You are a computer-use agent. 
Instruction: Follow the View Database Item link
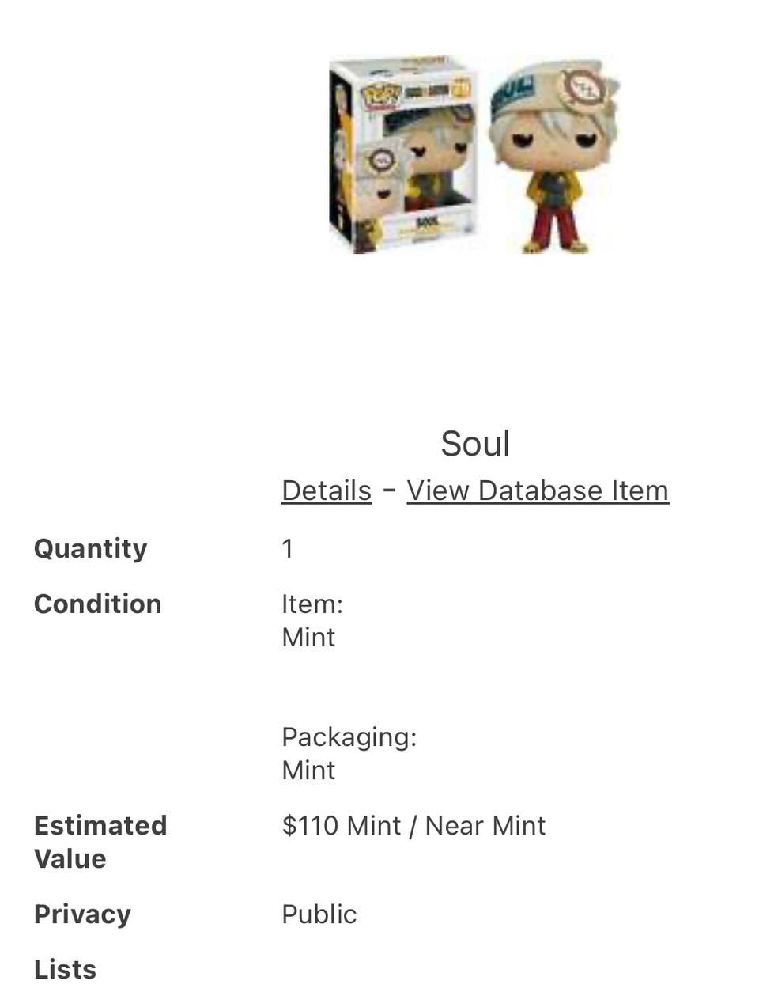pos(538,490)
